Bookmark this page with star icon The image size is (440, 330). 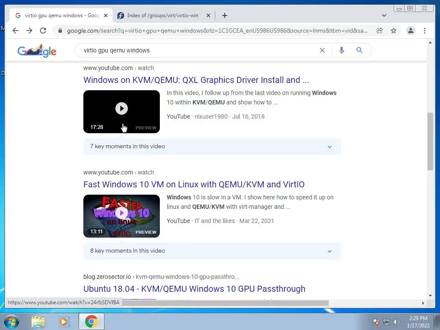pyautogui.click(x=394, y=31)
